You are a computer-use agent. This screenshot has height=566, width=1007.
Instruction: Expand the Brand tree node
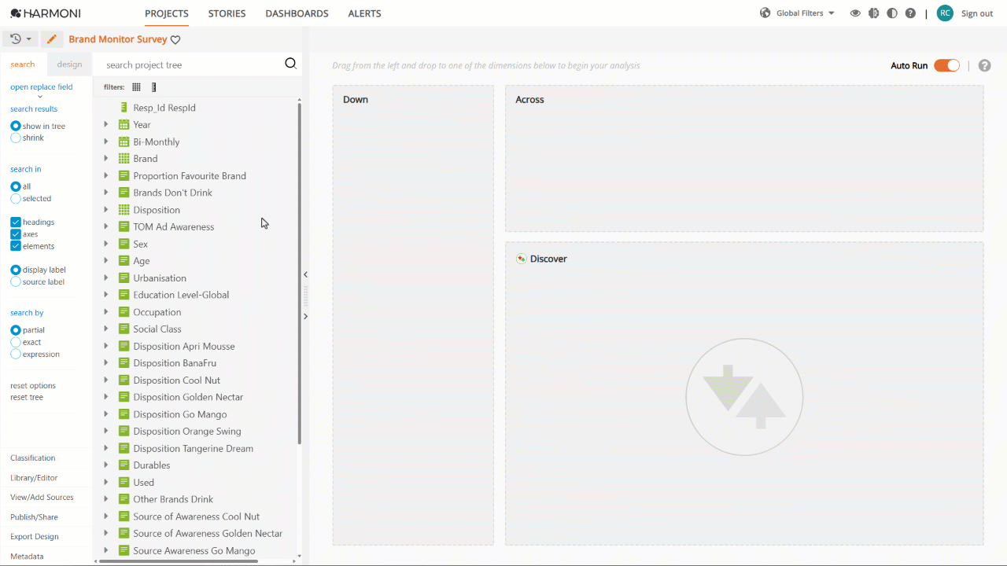[106, 158]
